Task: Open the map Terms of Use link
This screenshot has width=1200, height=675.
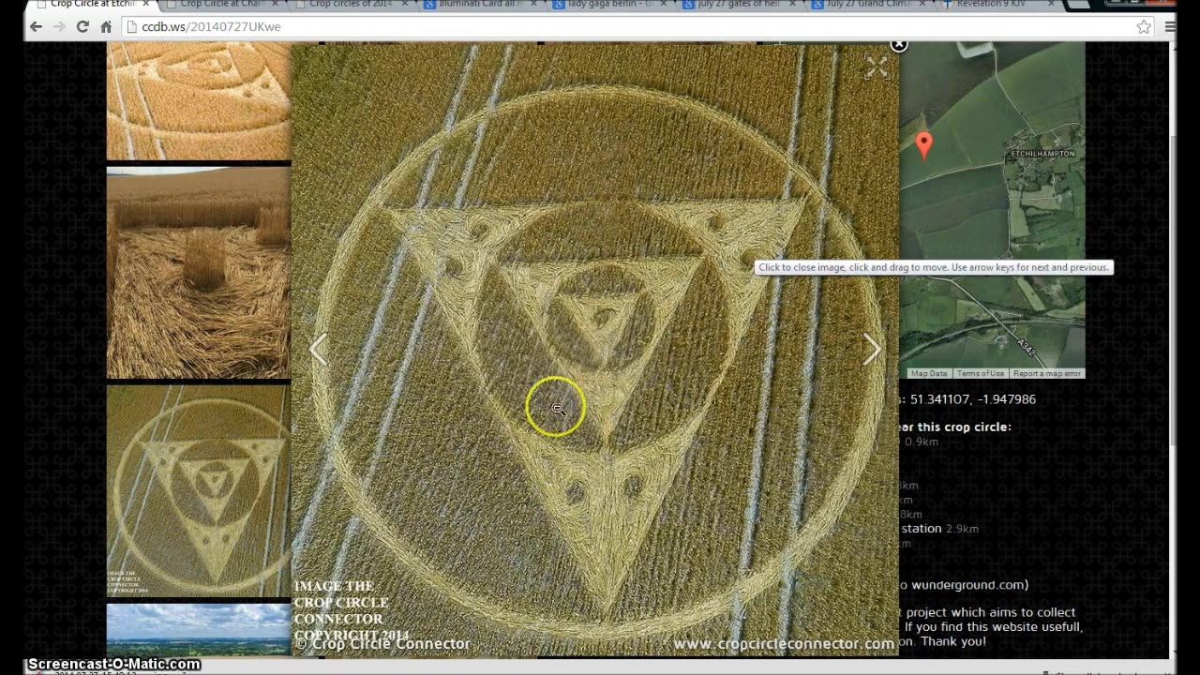Action: point(980,373)
